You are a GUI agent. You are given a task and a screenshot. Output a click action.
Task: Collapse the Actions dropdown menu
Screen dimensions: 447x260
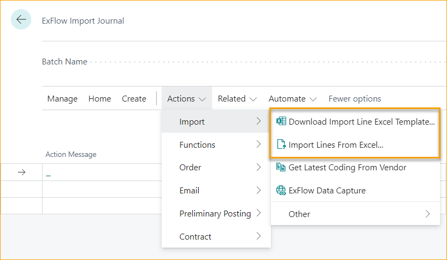(187, 99)
